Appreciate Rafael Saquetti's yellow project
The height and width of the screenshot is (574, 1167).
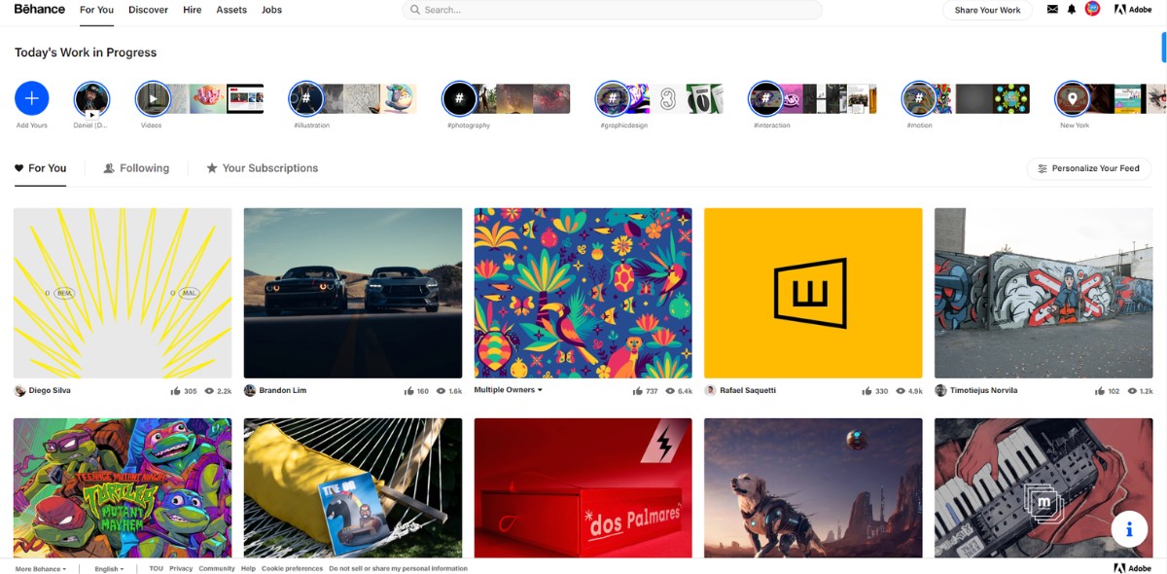pos(865,390)
